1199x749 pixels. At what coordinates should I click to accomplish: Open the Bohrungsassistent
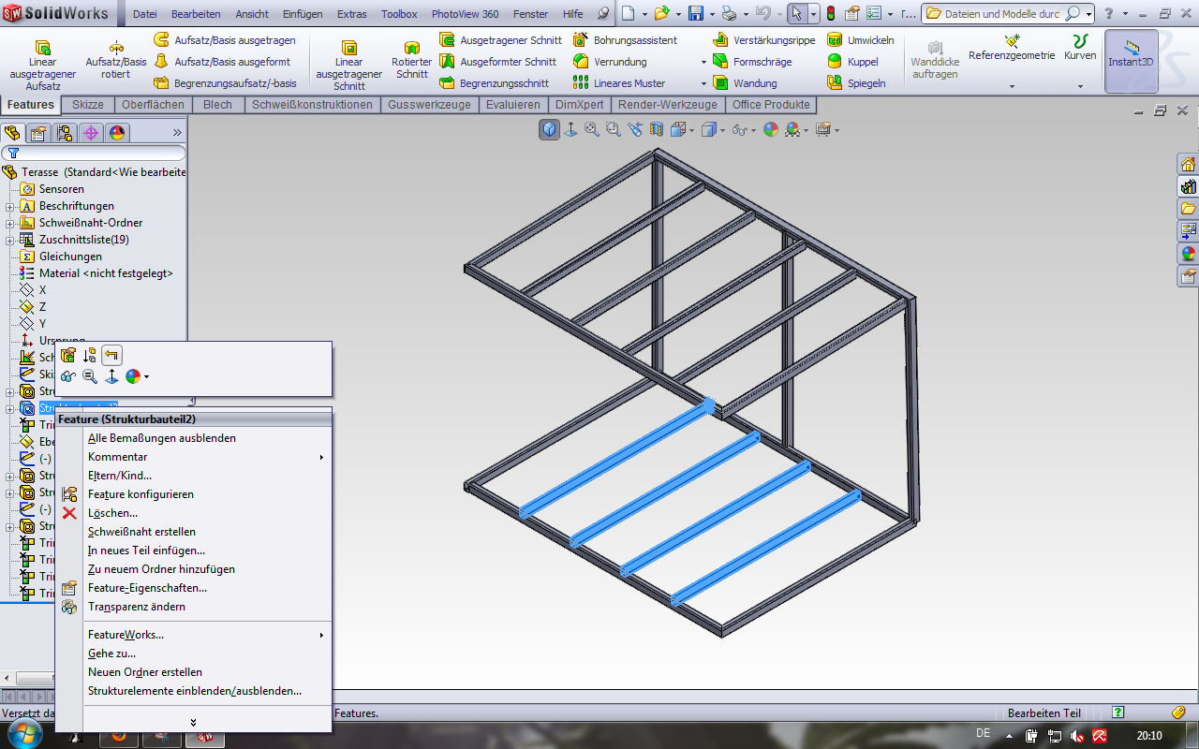625,40
